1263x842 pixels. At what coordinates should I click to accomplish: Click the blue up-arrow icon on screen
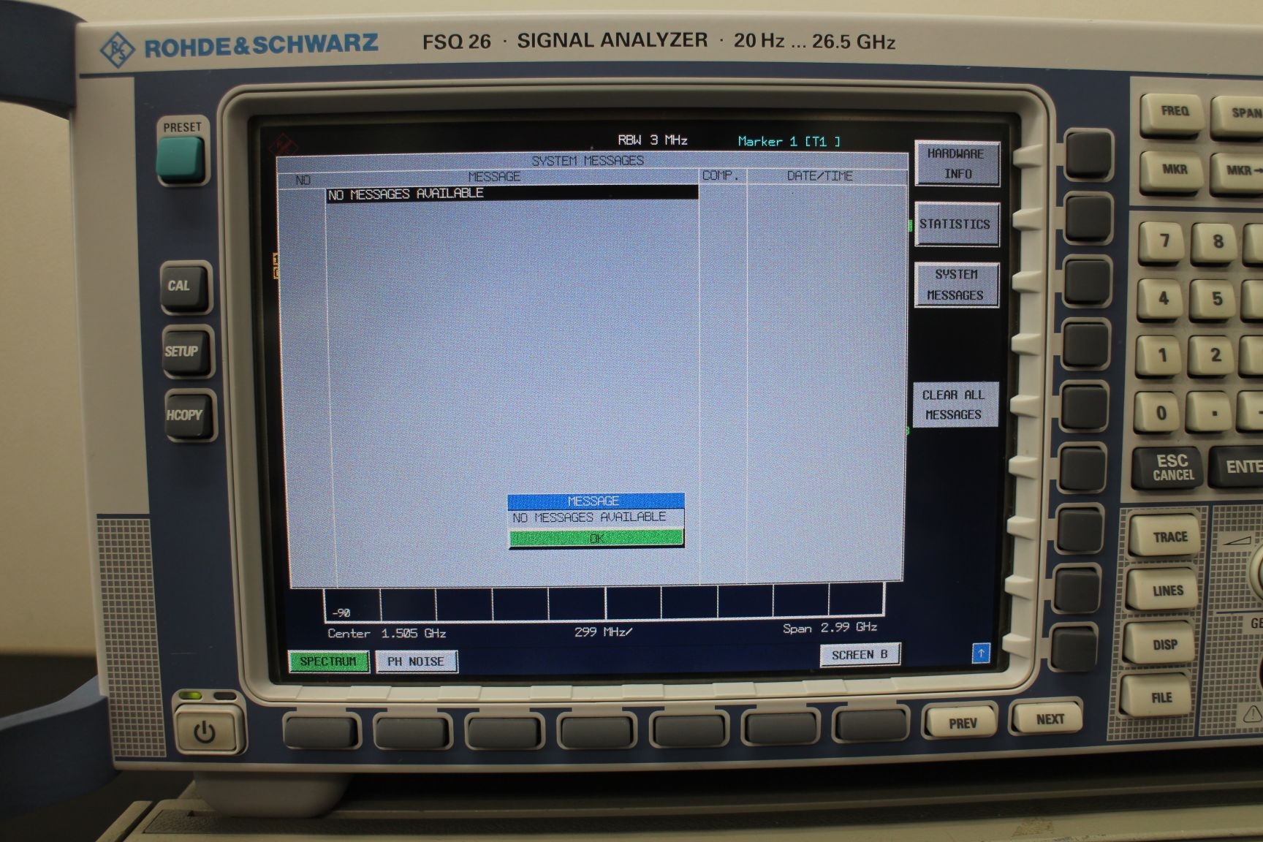pos(981,653)
